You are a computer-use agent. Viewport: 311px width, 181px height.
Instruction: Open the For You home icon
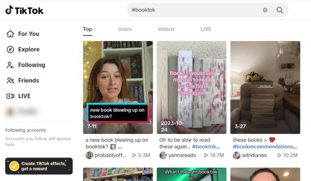(x=11, y=34)
